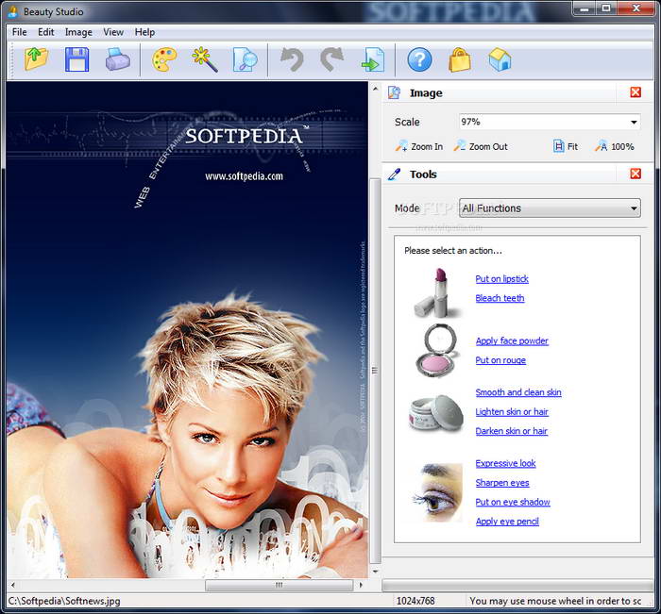Open the File menu
This screenshot has height=614, width=661.
tap(20, 32)
